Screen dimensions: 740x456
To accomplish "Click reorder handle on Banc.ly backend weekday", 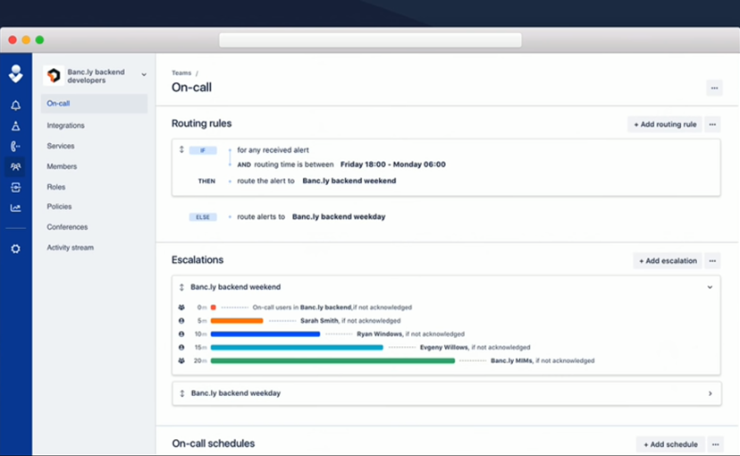I will pos(182,393).
